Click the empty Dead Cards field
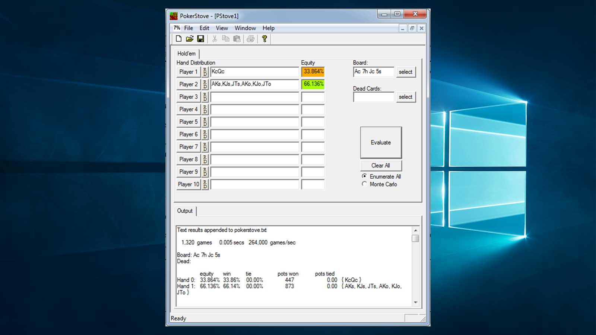Image resolution: width=596 pixels, height=335 pixels. point(374,97)
